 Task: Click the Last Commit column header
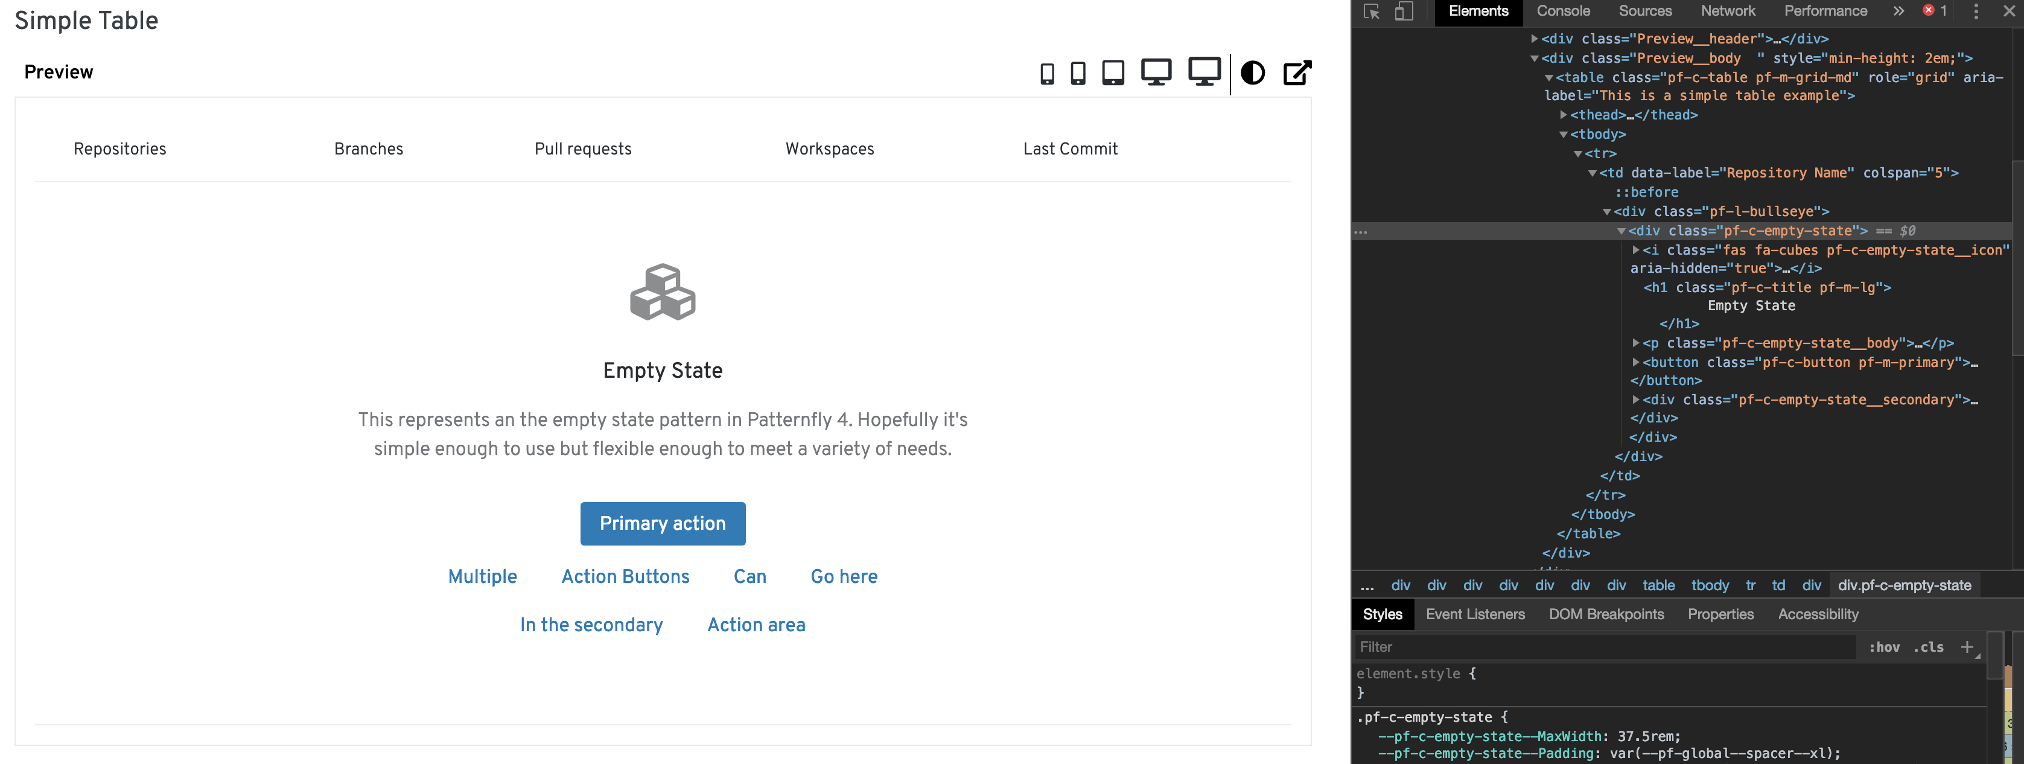[1070, 148]
